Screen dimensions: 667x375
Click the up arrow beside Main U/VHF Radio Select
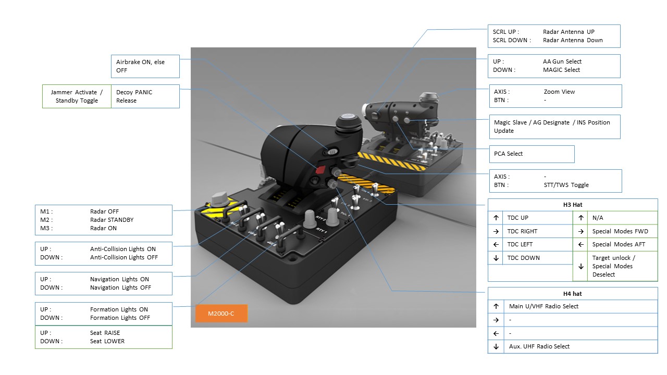click(x=496, y=306)
